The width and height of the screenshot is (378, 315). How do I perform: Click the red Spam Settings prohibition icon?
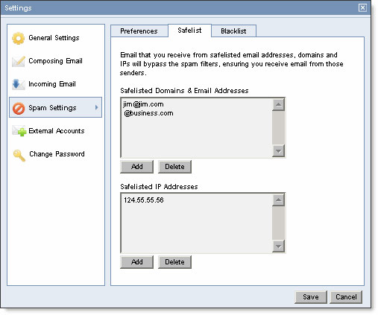19,108
